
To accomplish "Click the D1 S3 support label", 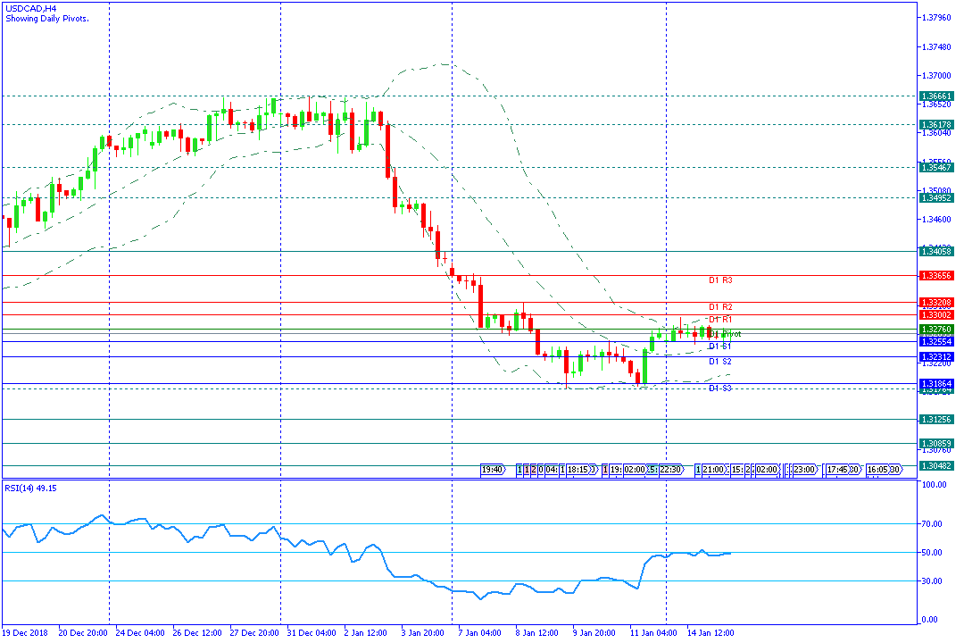I will coord(720,388).
